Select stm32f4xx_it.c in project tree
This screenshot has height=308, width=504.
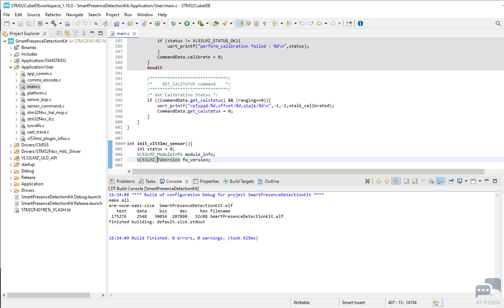pyautogui.click(x=40, y=119)
